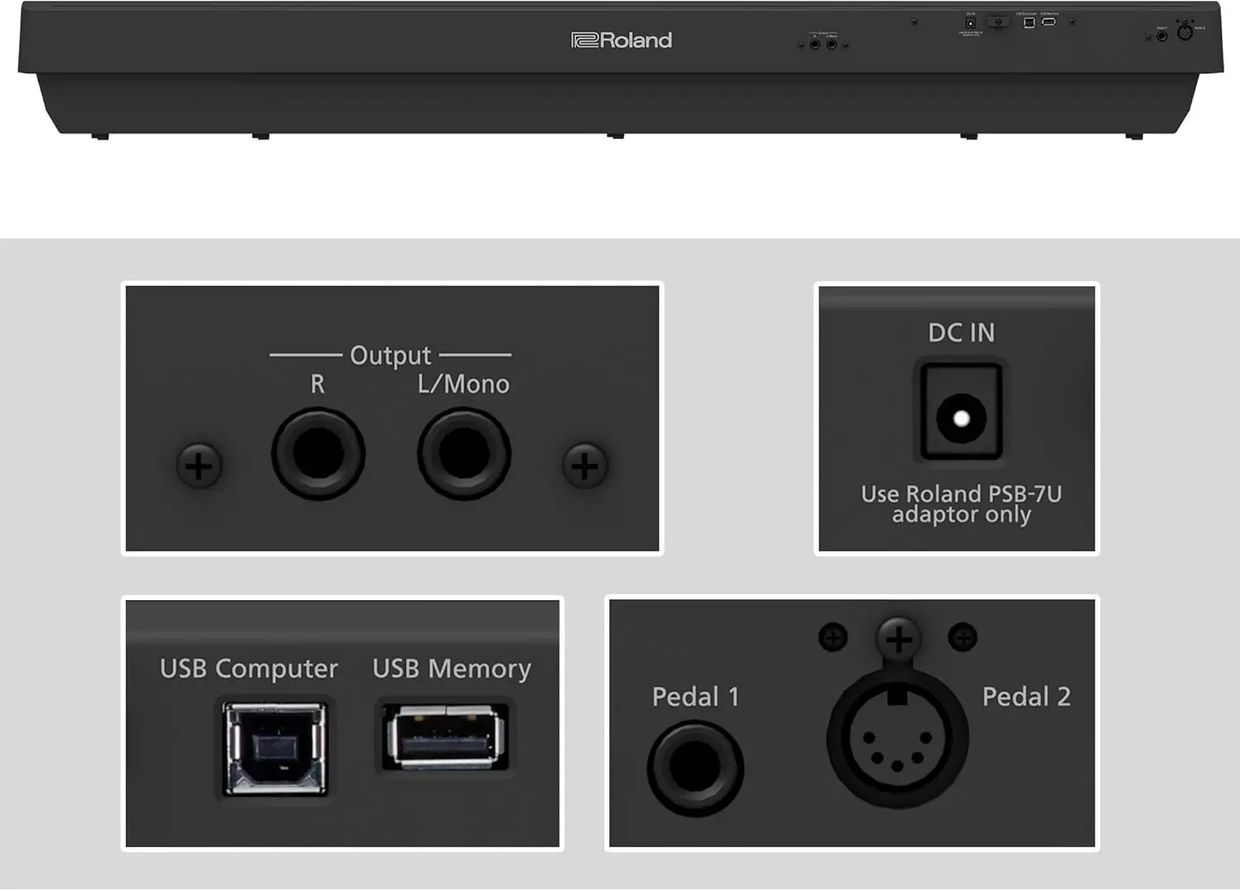Click the "Pedal 2" label

coord(1026,697)
